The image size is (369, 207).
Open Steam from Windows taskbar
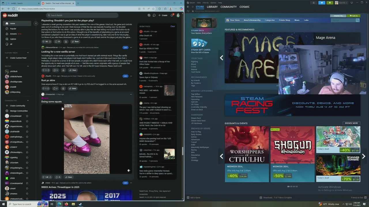(80, 204)
